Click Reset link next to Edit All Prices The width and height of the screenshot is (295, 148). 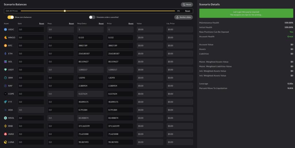(x=188, y=11)
